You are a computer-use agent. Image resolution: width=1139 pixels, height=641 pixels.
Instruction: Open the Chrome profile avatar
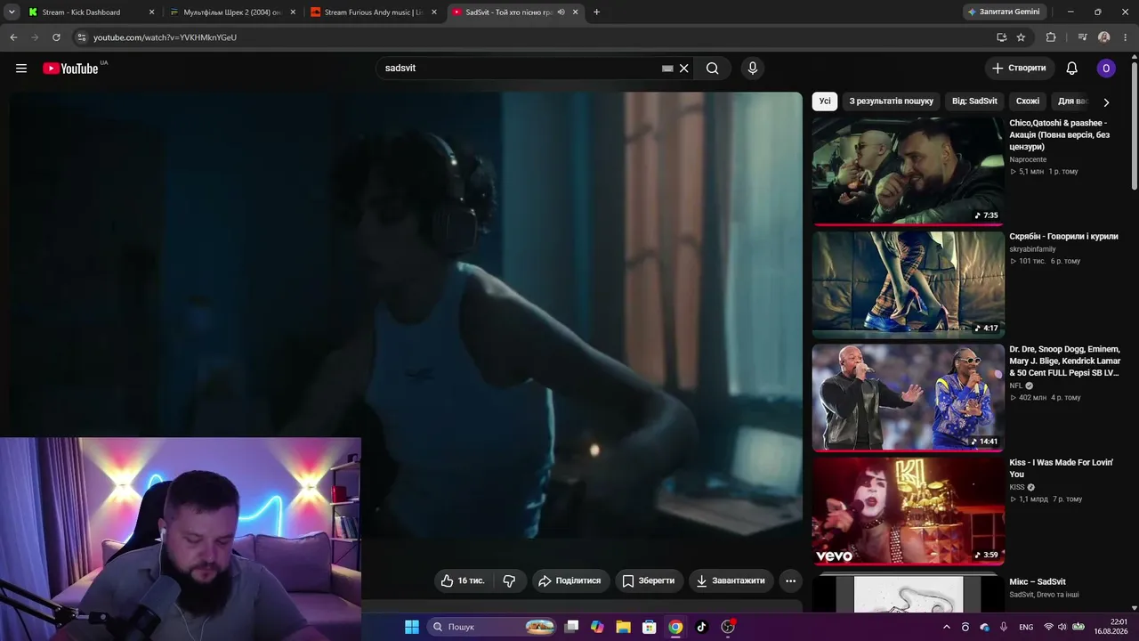pyautogui.click(x=1104, y=37)
